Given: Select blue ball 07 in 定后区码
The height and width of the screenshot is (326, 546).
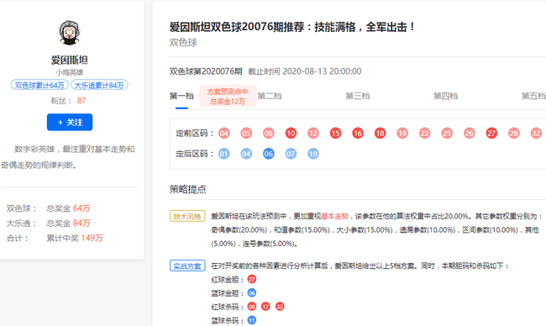Looking at the screenshot, I should coord(291,154).
